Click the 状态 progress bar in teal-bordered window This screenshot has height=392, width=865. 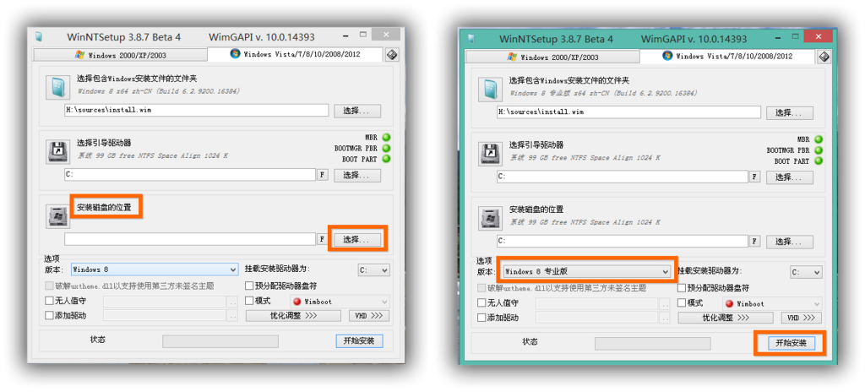[x=653, y=343]
